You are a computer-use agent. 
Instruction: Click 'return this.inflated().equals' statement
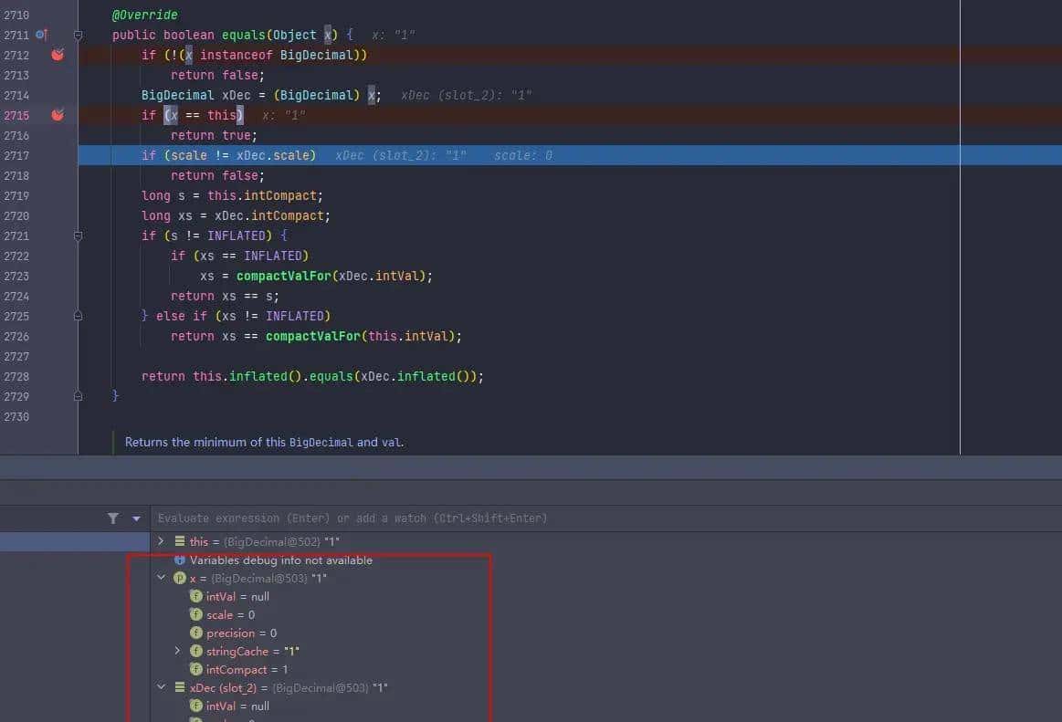point(312,376)
